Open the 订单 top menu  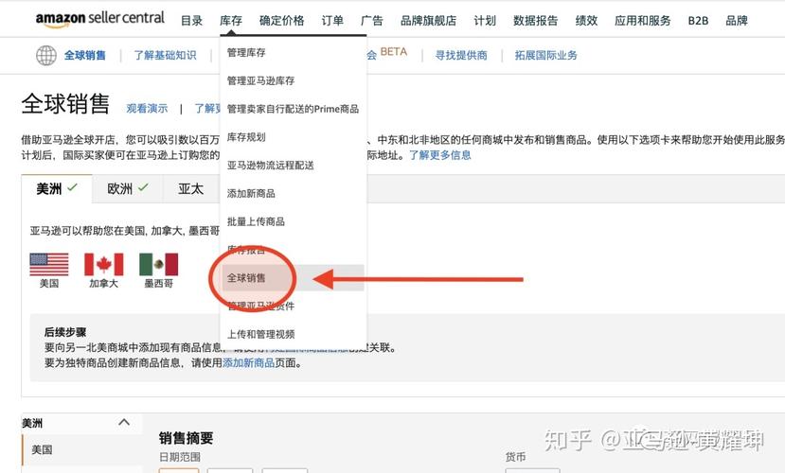[332, 21]
